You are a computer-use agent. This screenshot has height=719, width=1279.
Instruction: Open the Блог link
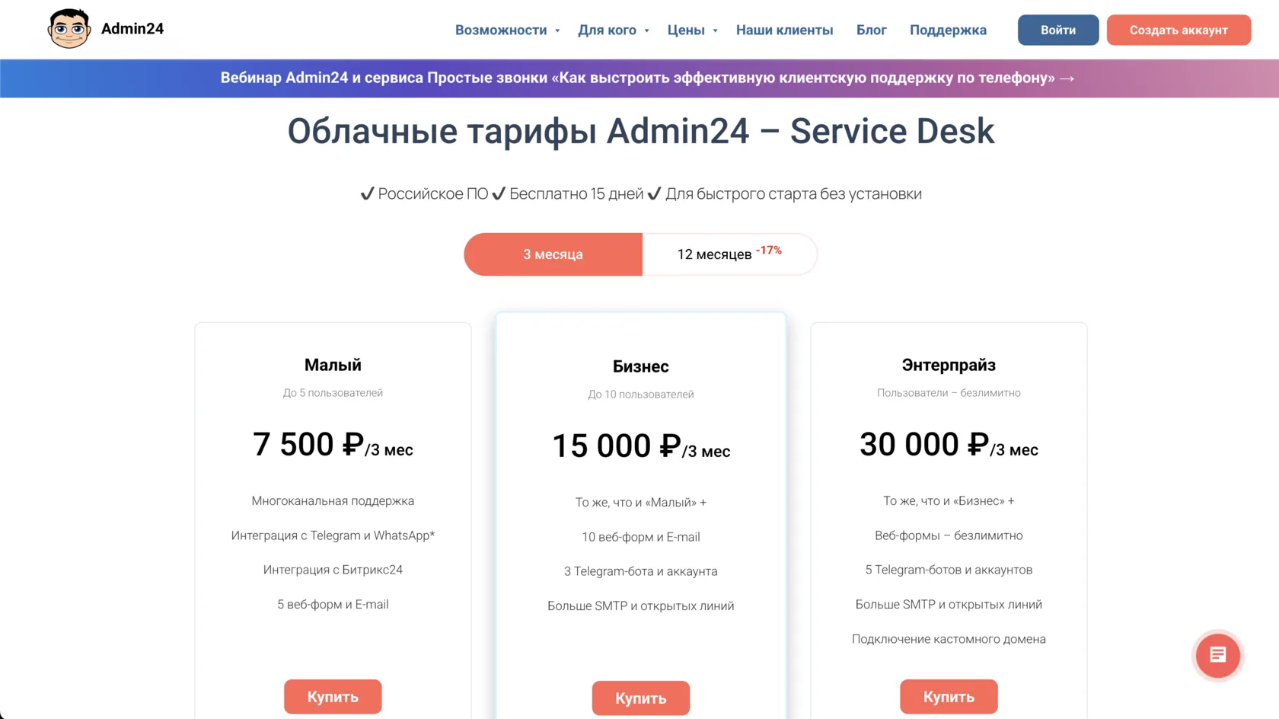point(871,30)
